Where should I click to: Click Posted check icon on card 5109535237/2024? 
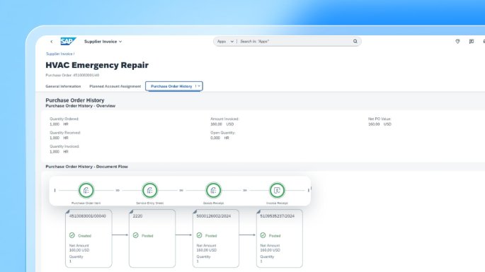point(263,235)
